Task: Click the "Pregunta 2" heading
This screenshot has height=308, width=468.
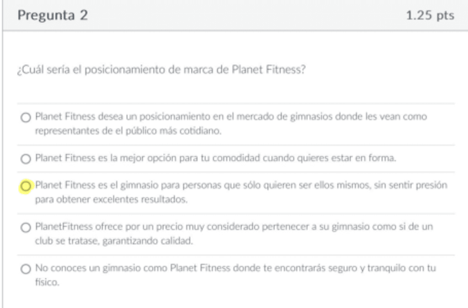Action: (x=52, y=15)
